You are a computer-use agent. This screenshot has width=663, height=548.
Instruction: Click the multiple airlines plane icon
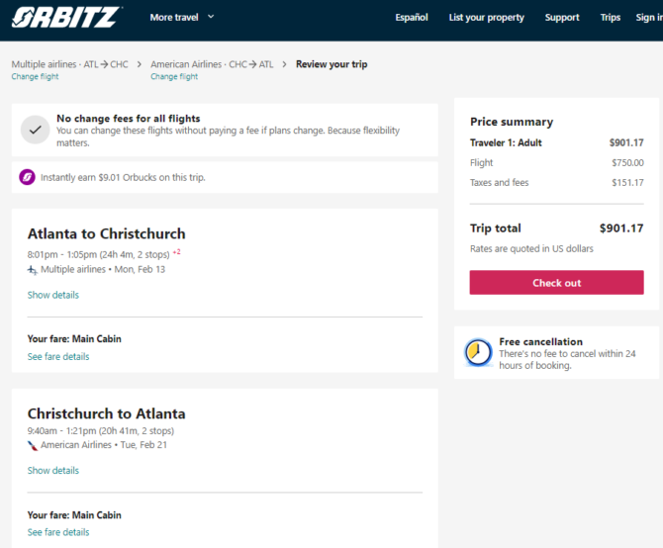tap(33, 269)
